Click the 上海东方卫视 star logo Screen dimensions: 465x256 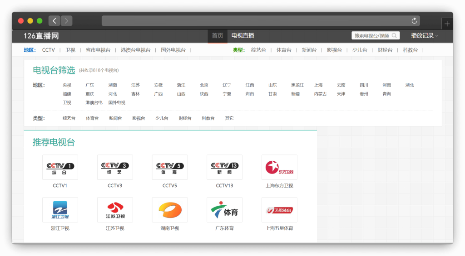(279, 167)
